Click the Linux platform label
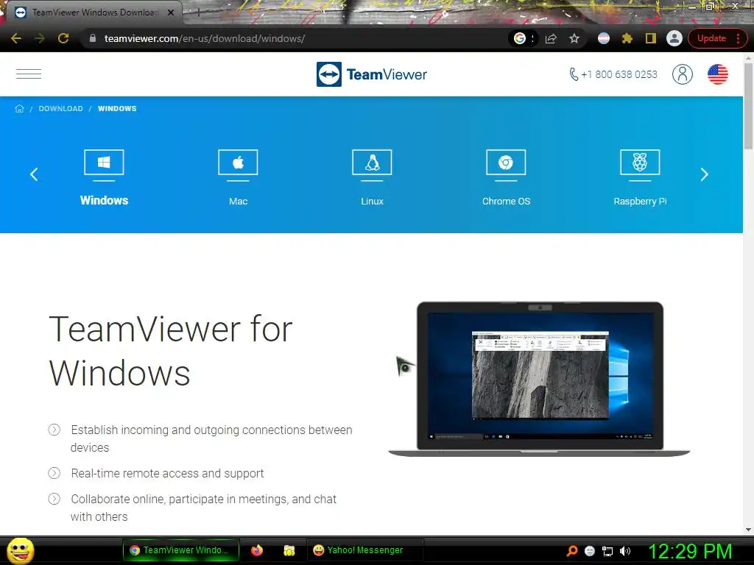This screenshot has height=565, width=754. (x=372, y=202)
